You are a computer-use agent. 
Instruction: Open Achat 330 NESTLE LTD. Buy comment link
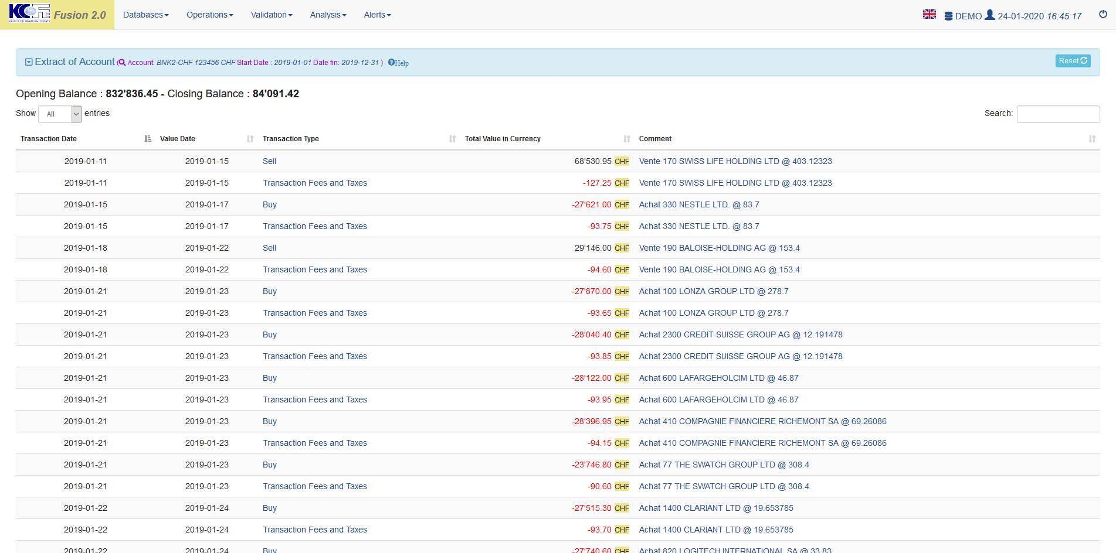[698, 204]
